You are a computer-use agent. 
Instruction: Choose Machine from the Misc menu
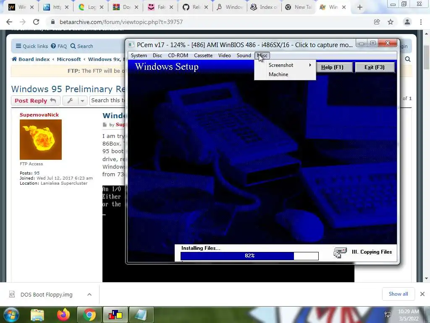click(x=285, y=74)
